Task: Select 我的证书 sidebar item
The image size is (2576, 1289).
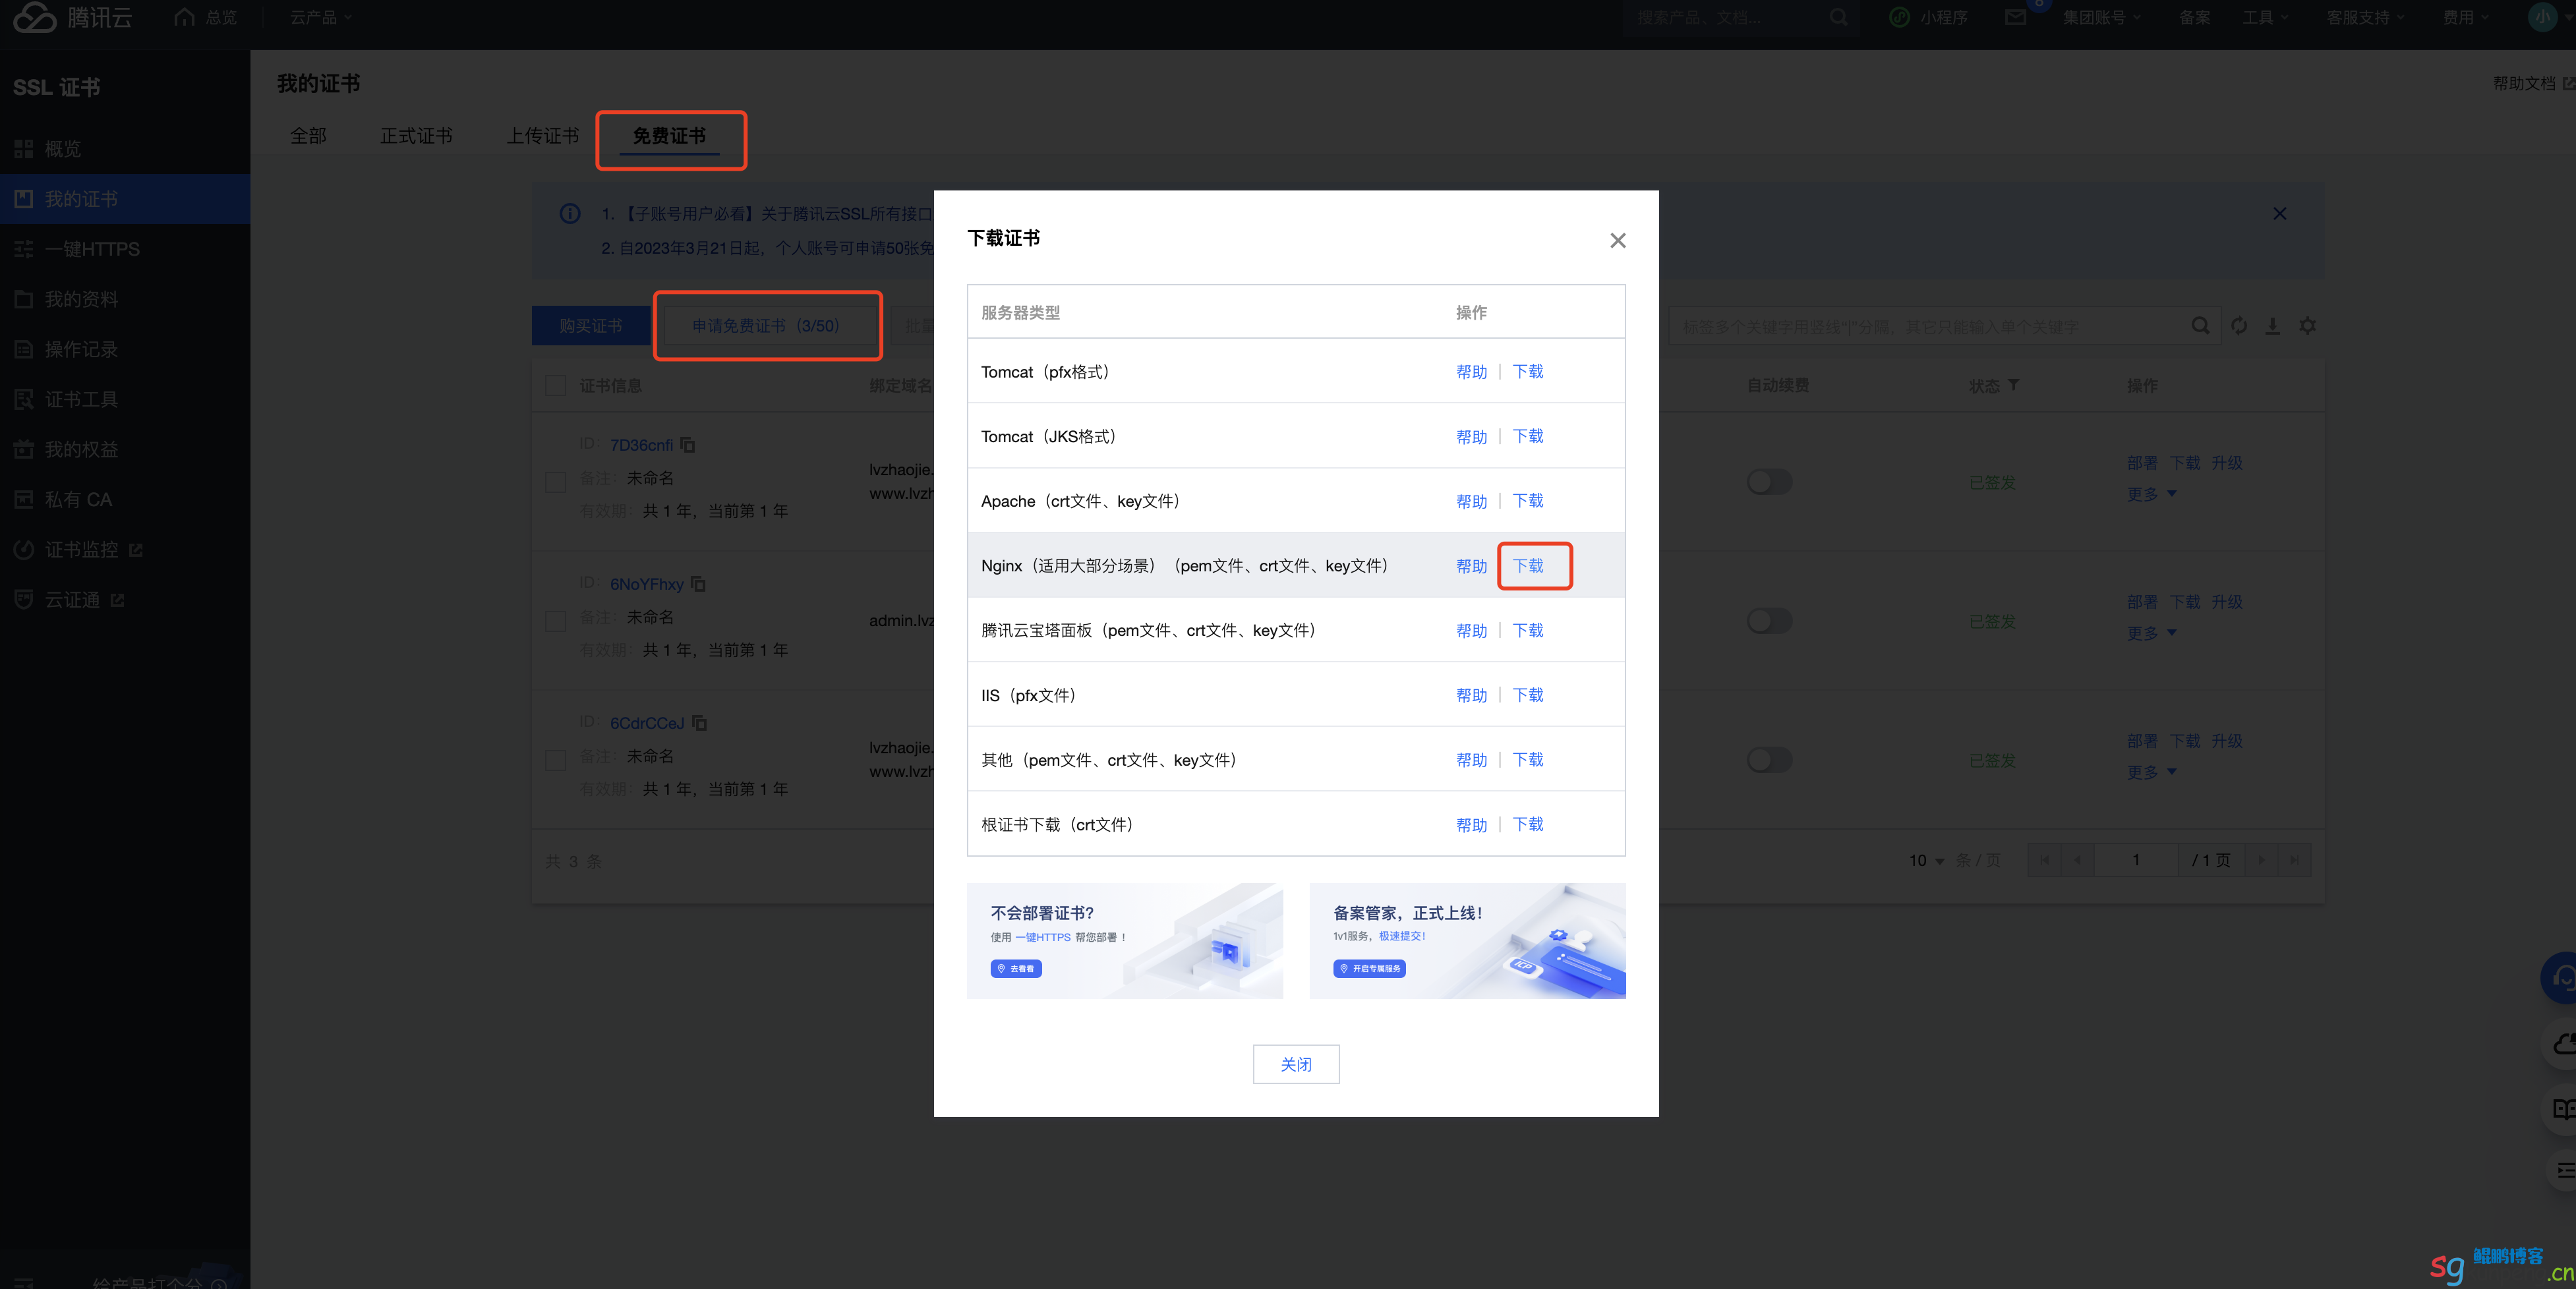Action: click(x=125, y=199)
